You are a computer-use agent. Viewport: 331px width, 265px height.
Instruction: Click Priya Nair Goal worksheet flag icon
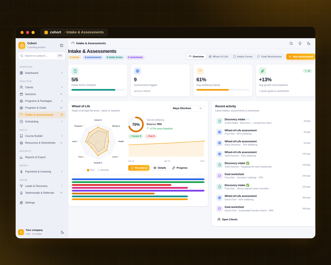[219, 176]
